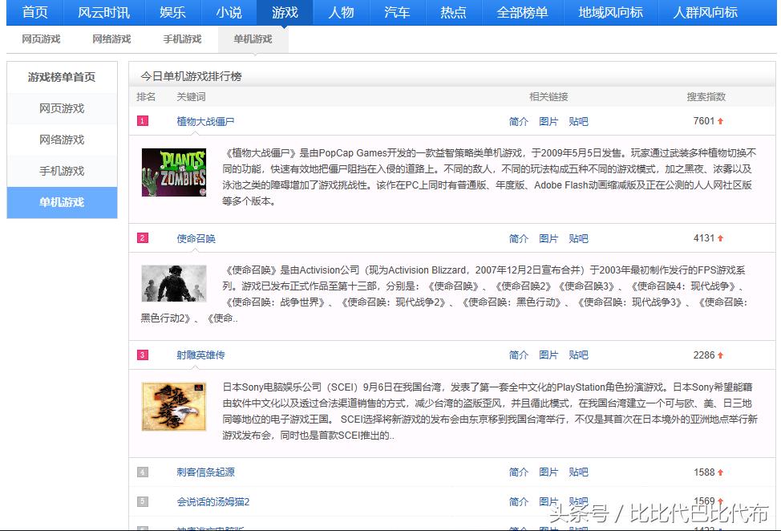Click the rank 1 badge icon
Viewport: 781px width, 531px height.
[142, 121]
